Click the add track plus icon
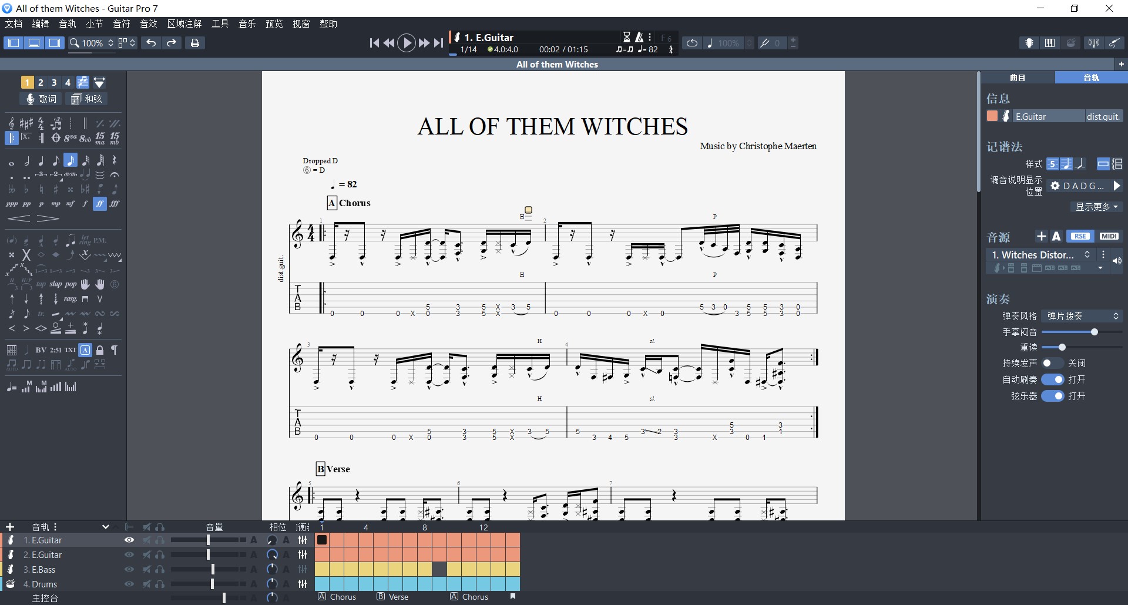This screenshot has height=605, width=1128. point(10,527)
